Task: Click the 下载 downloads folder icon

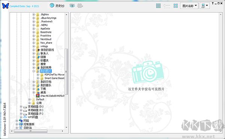Action: click(x=38, y=89)
